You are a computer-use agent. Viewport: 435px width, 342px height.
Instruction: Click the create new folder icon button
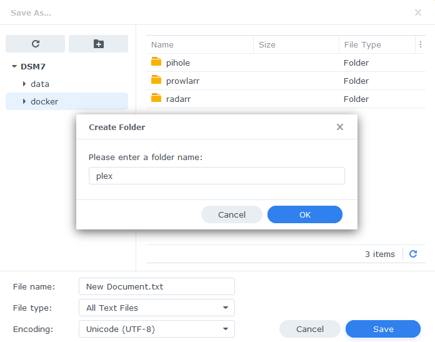(99, 44)
